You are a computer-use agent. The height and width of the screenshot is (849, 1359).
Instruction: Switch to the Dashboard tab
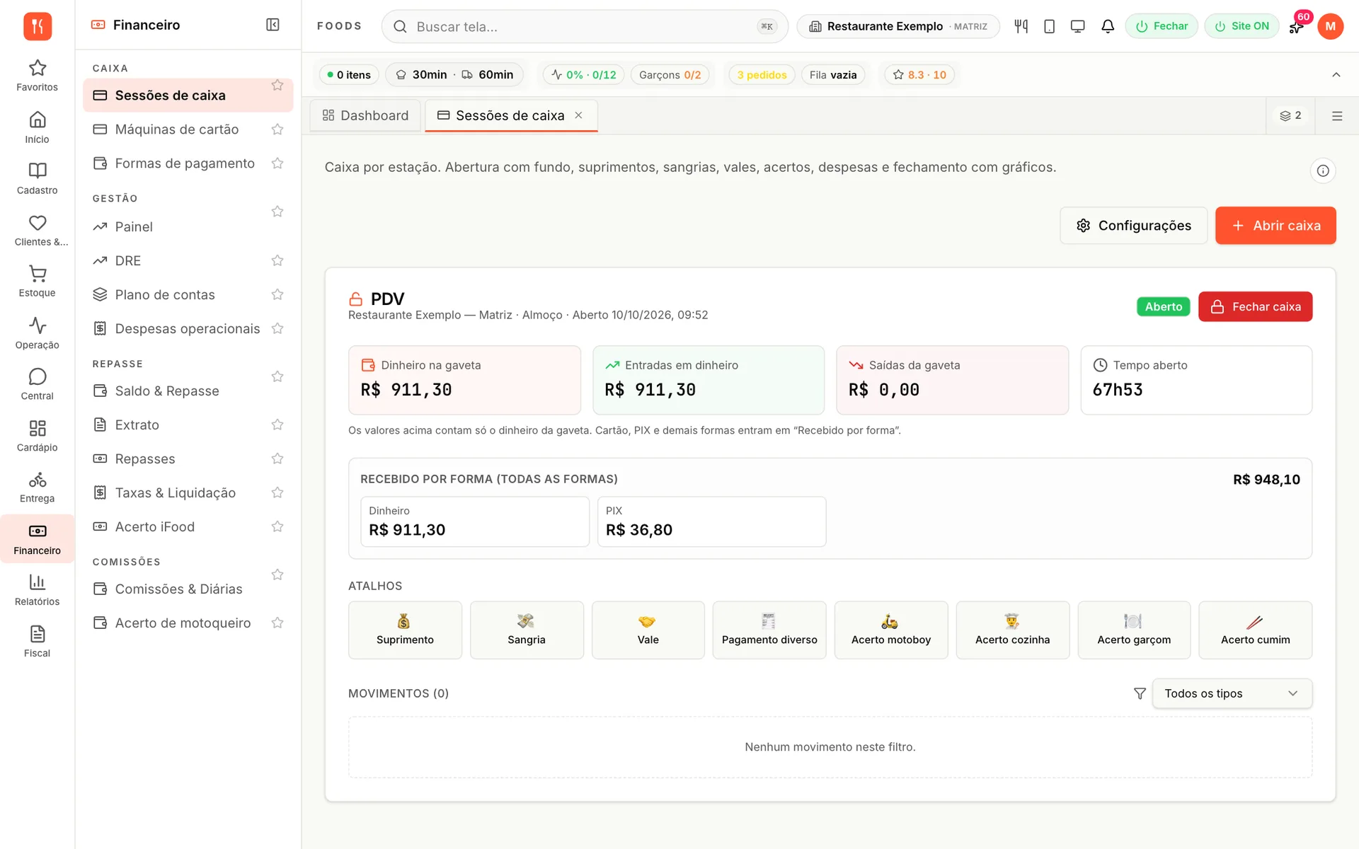(365, 115)
